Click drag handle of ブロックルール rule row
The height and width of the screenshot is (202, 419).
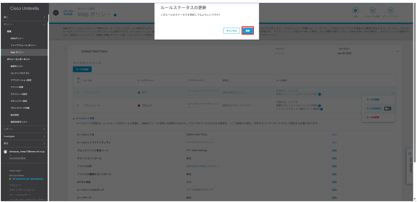pos(75,105)
